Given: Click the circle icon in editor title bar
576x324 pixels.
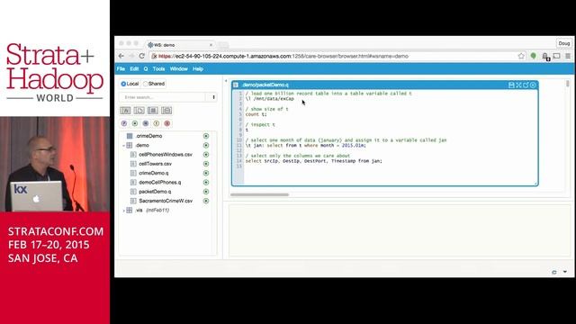Looking at the screenshot, I should pyautogui.click(x=533, y=85).
